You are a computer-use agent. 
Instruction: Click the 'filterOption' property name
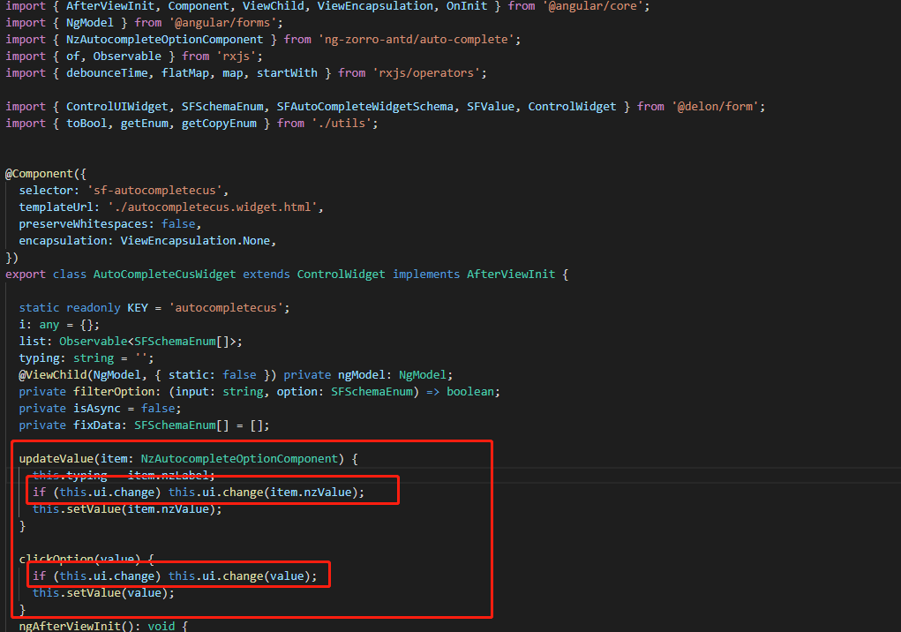tap(114, 391)
